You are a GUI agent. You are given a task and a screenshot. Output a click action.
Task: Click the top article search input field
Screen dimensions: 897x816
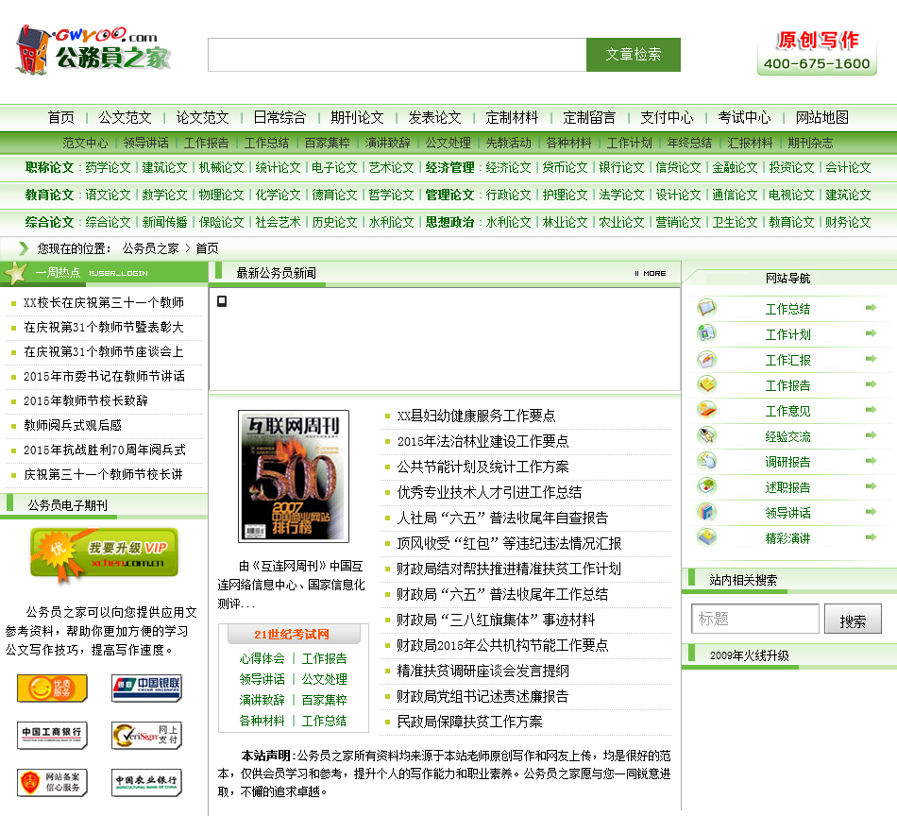397,55
